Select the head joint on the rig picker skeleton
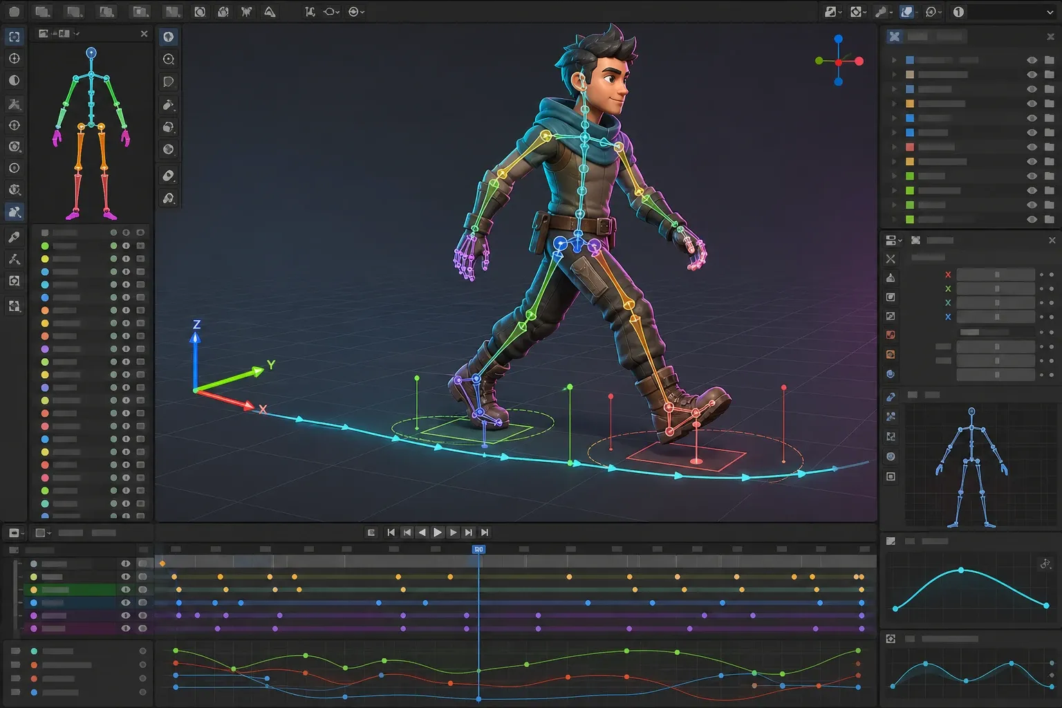Viewport: 1062px width, 708px height. point(91,53)
